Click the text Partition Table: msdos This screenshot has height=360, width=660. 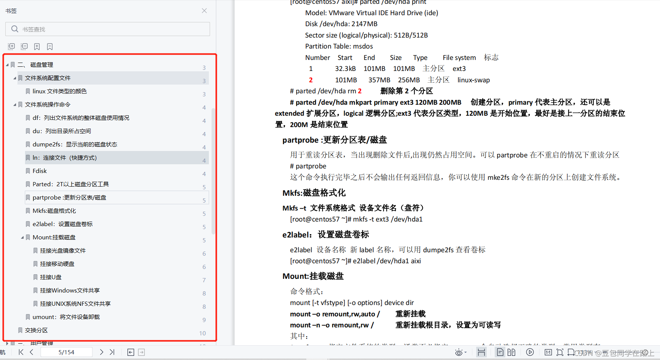coord(339,46)
